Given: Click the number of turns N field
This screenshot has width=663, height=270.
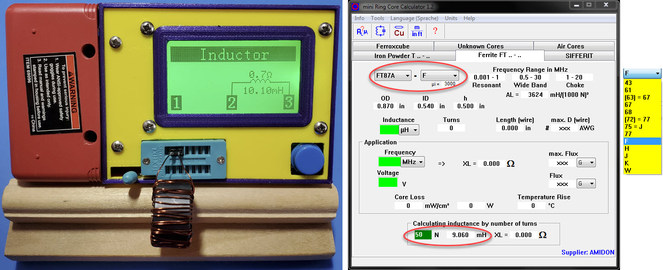Looking at the screenshot, I should 422,235.
